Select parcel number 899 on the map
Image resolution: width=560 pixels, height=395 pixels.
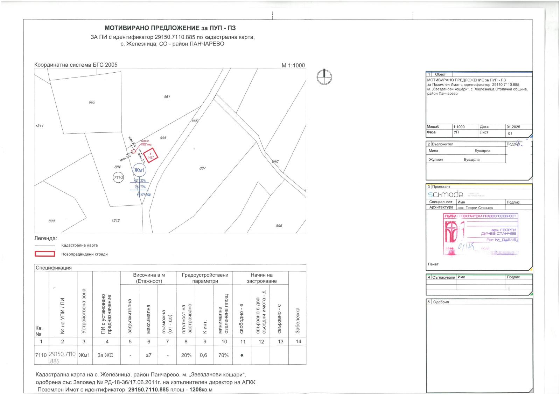pyautogui.click(x=51, y=221)
